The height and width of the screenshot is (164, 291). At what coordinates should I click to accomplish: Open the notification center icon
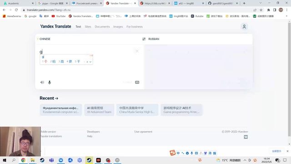tap(285, 160)
